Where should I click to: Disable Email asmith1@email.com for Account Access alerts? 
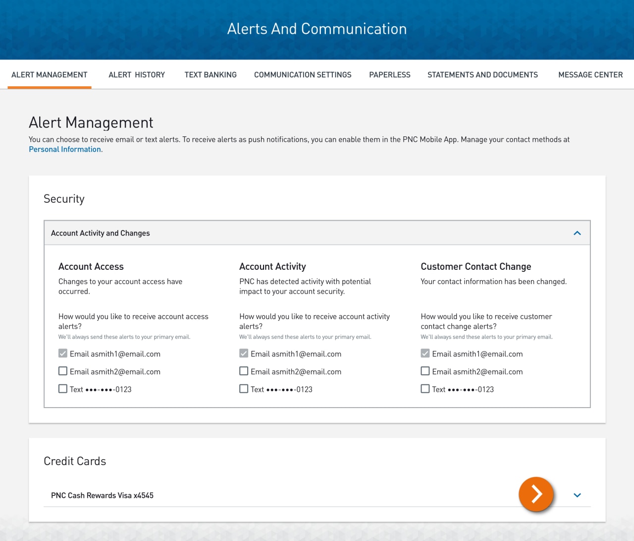point(62,353)
